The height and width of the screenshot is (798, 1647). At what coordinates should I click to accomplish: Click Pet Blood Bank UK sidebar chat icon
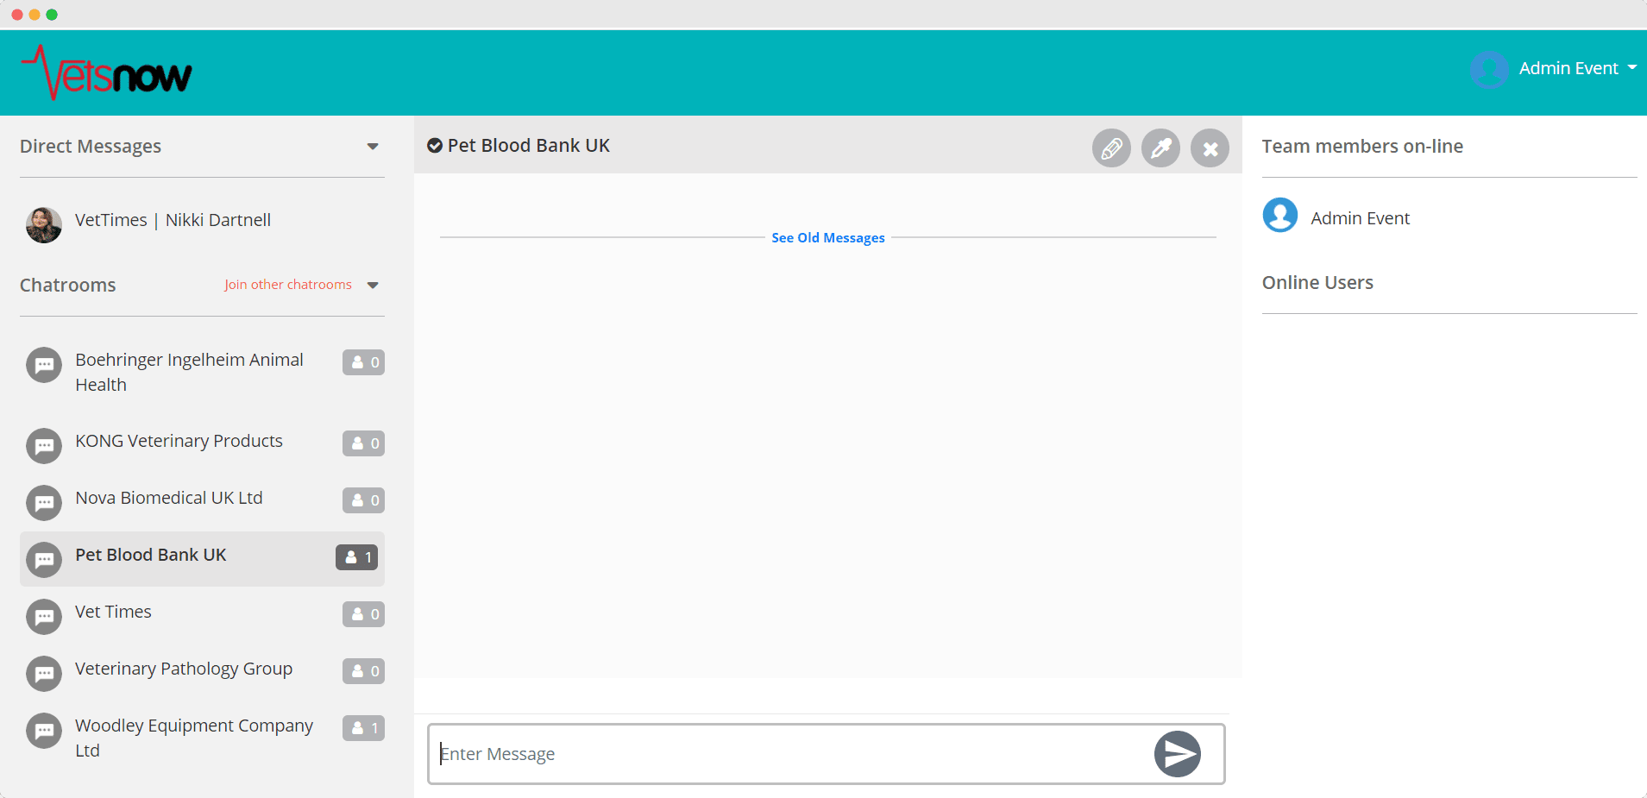click(44, 560)
